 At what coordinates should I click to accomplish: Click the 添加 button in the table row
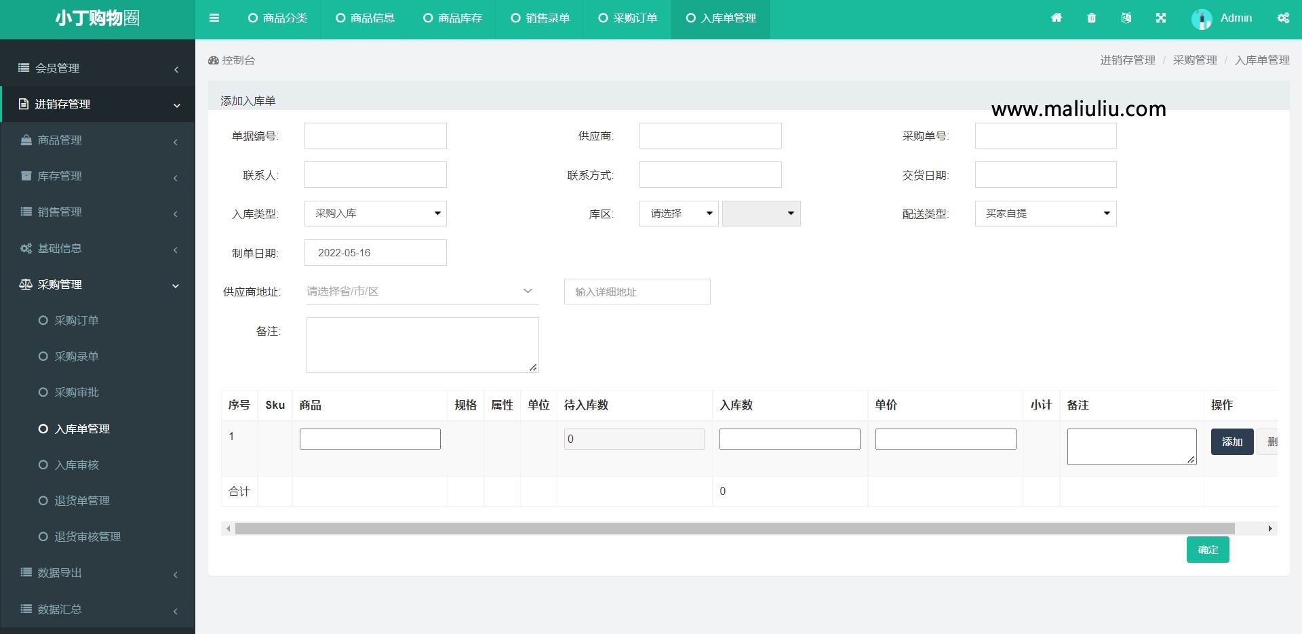pos(1231,441)
